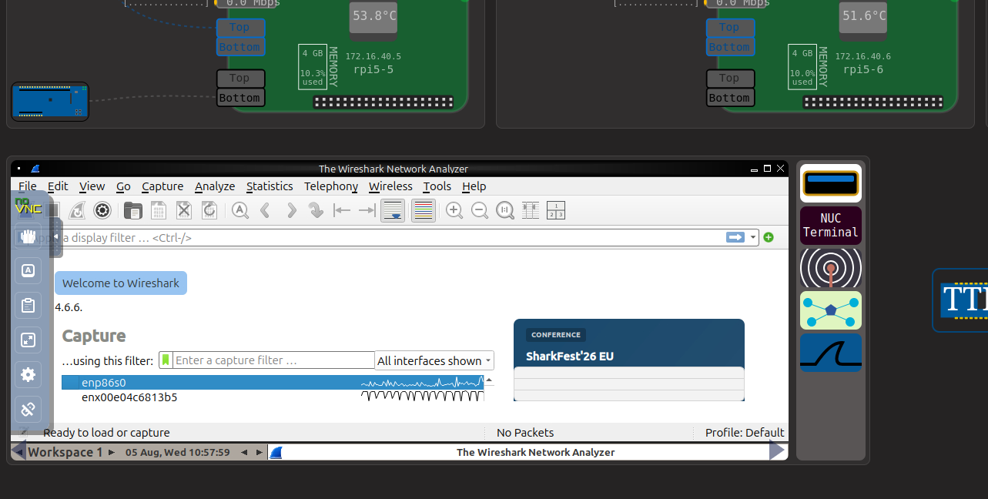Open a capture file via folder icon
Image resolution: width=988 pixels, height=499 pixels.
(133, 210)
